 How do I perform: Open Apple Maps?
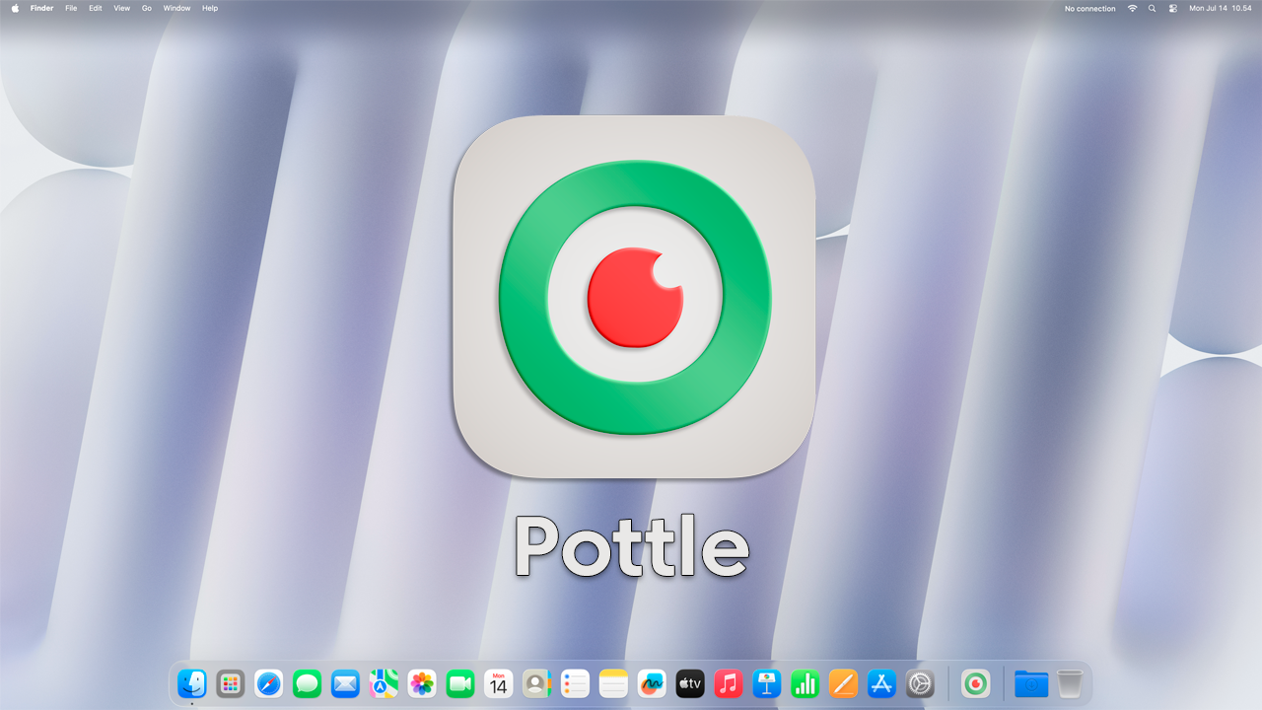click(384, 682)
